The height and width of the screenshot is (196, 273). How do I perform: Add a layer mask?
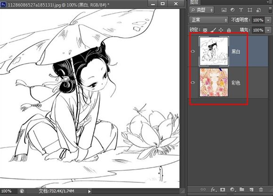tap(223, 189)
